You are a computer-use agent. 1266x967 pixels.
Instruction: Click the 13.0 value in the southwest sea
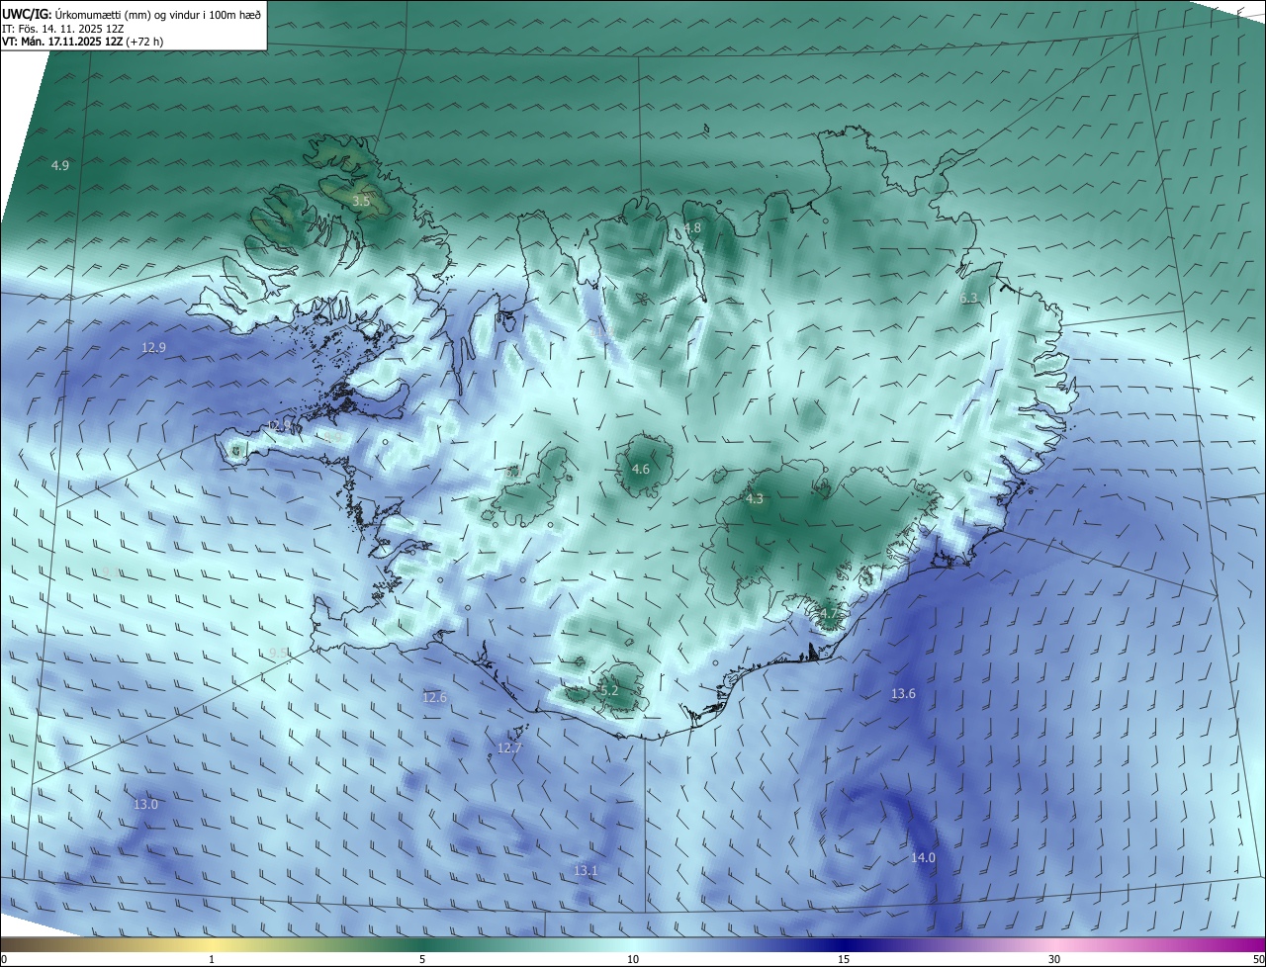pos(145,805)
